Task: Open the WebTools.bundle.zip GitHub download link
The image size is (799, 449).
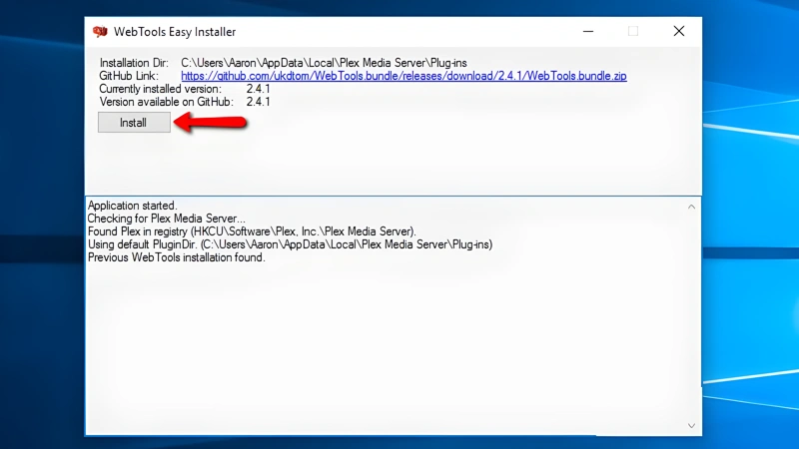Action: [403, 76]
